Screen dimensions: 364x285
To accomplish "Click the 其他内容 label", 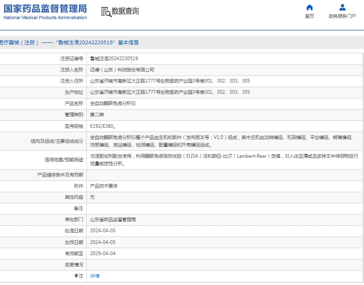I will tap(74, 197).
